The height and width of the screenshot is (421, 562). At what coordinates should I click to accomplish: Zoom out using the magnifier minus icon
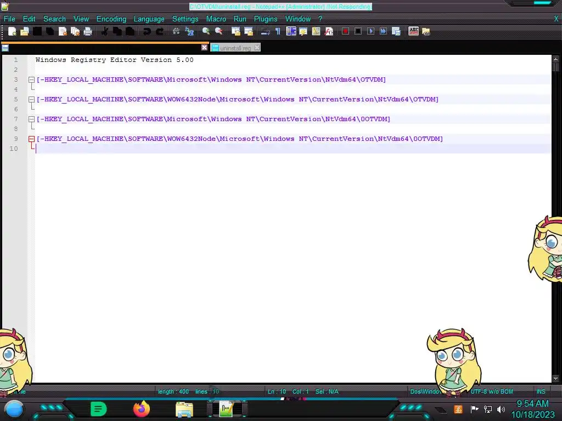coord(218,31)
